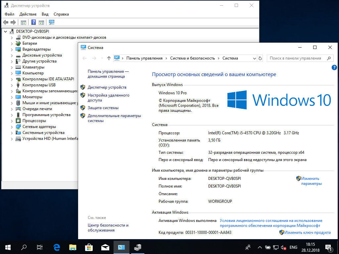Click the Help icon in Device Manager toolbar
The image size is (339, 254).
coord(33,22)
